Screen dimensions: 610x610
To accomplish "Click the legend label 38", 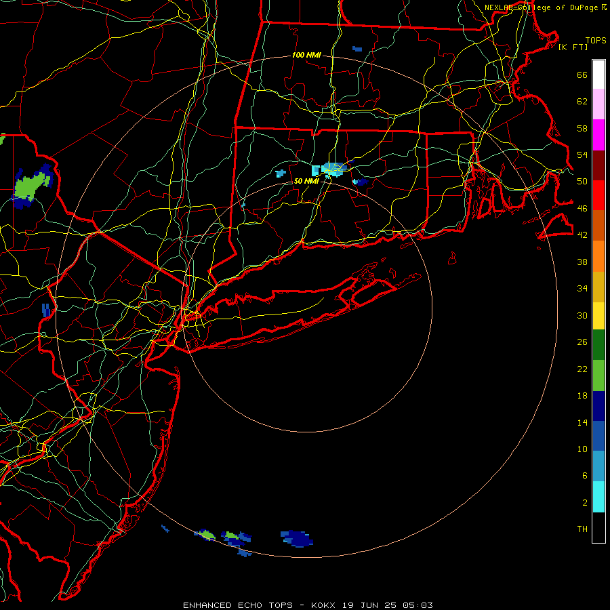I will (x=582, y=262).
